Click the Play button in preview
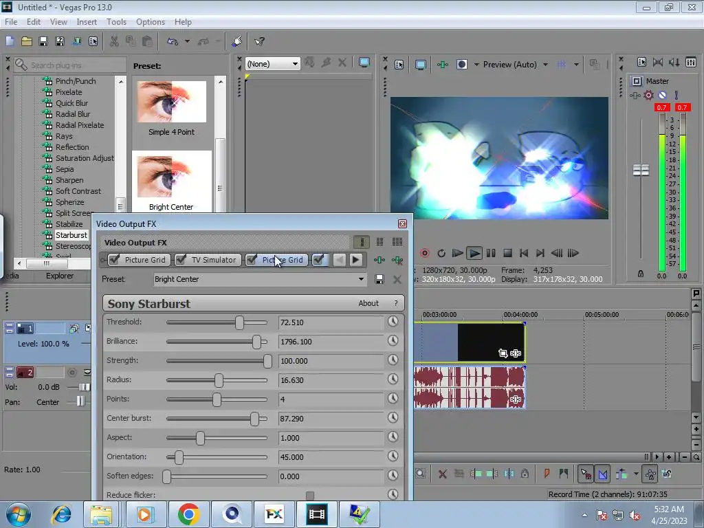 [x=474, y=253]
